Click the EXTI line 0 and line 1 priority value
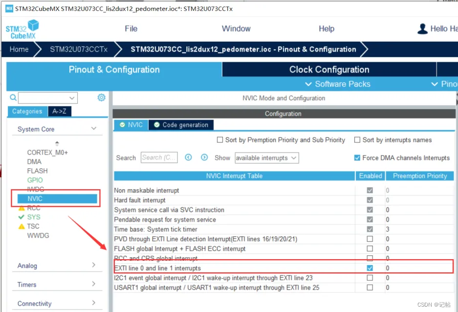 click(387, 268)
